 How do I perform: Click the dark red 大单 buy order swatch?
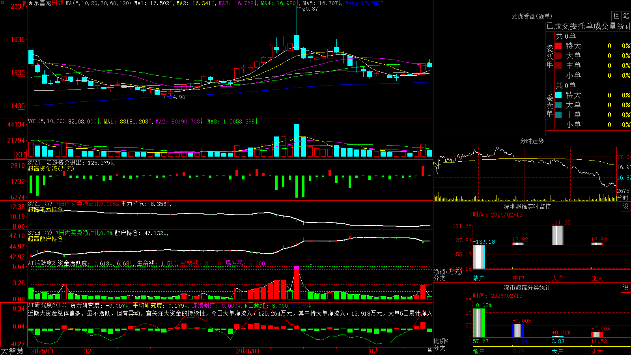(558, 56)
